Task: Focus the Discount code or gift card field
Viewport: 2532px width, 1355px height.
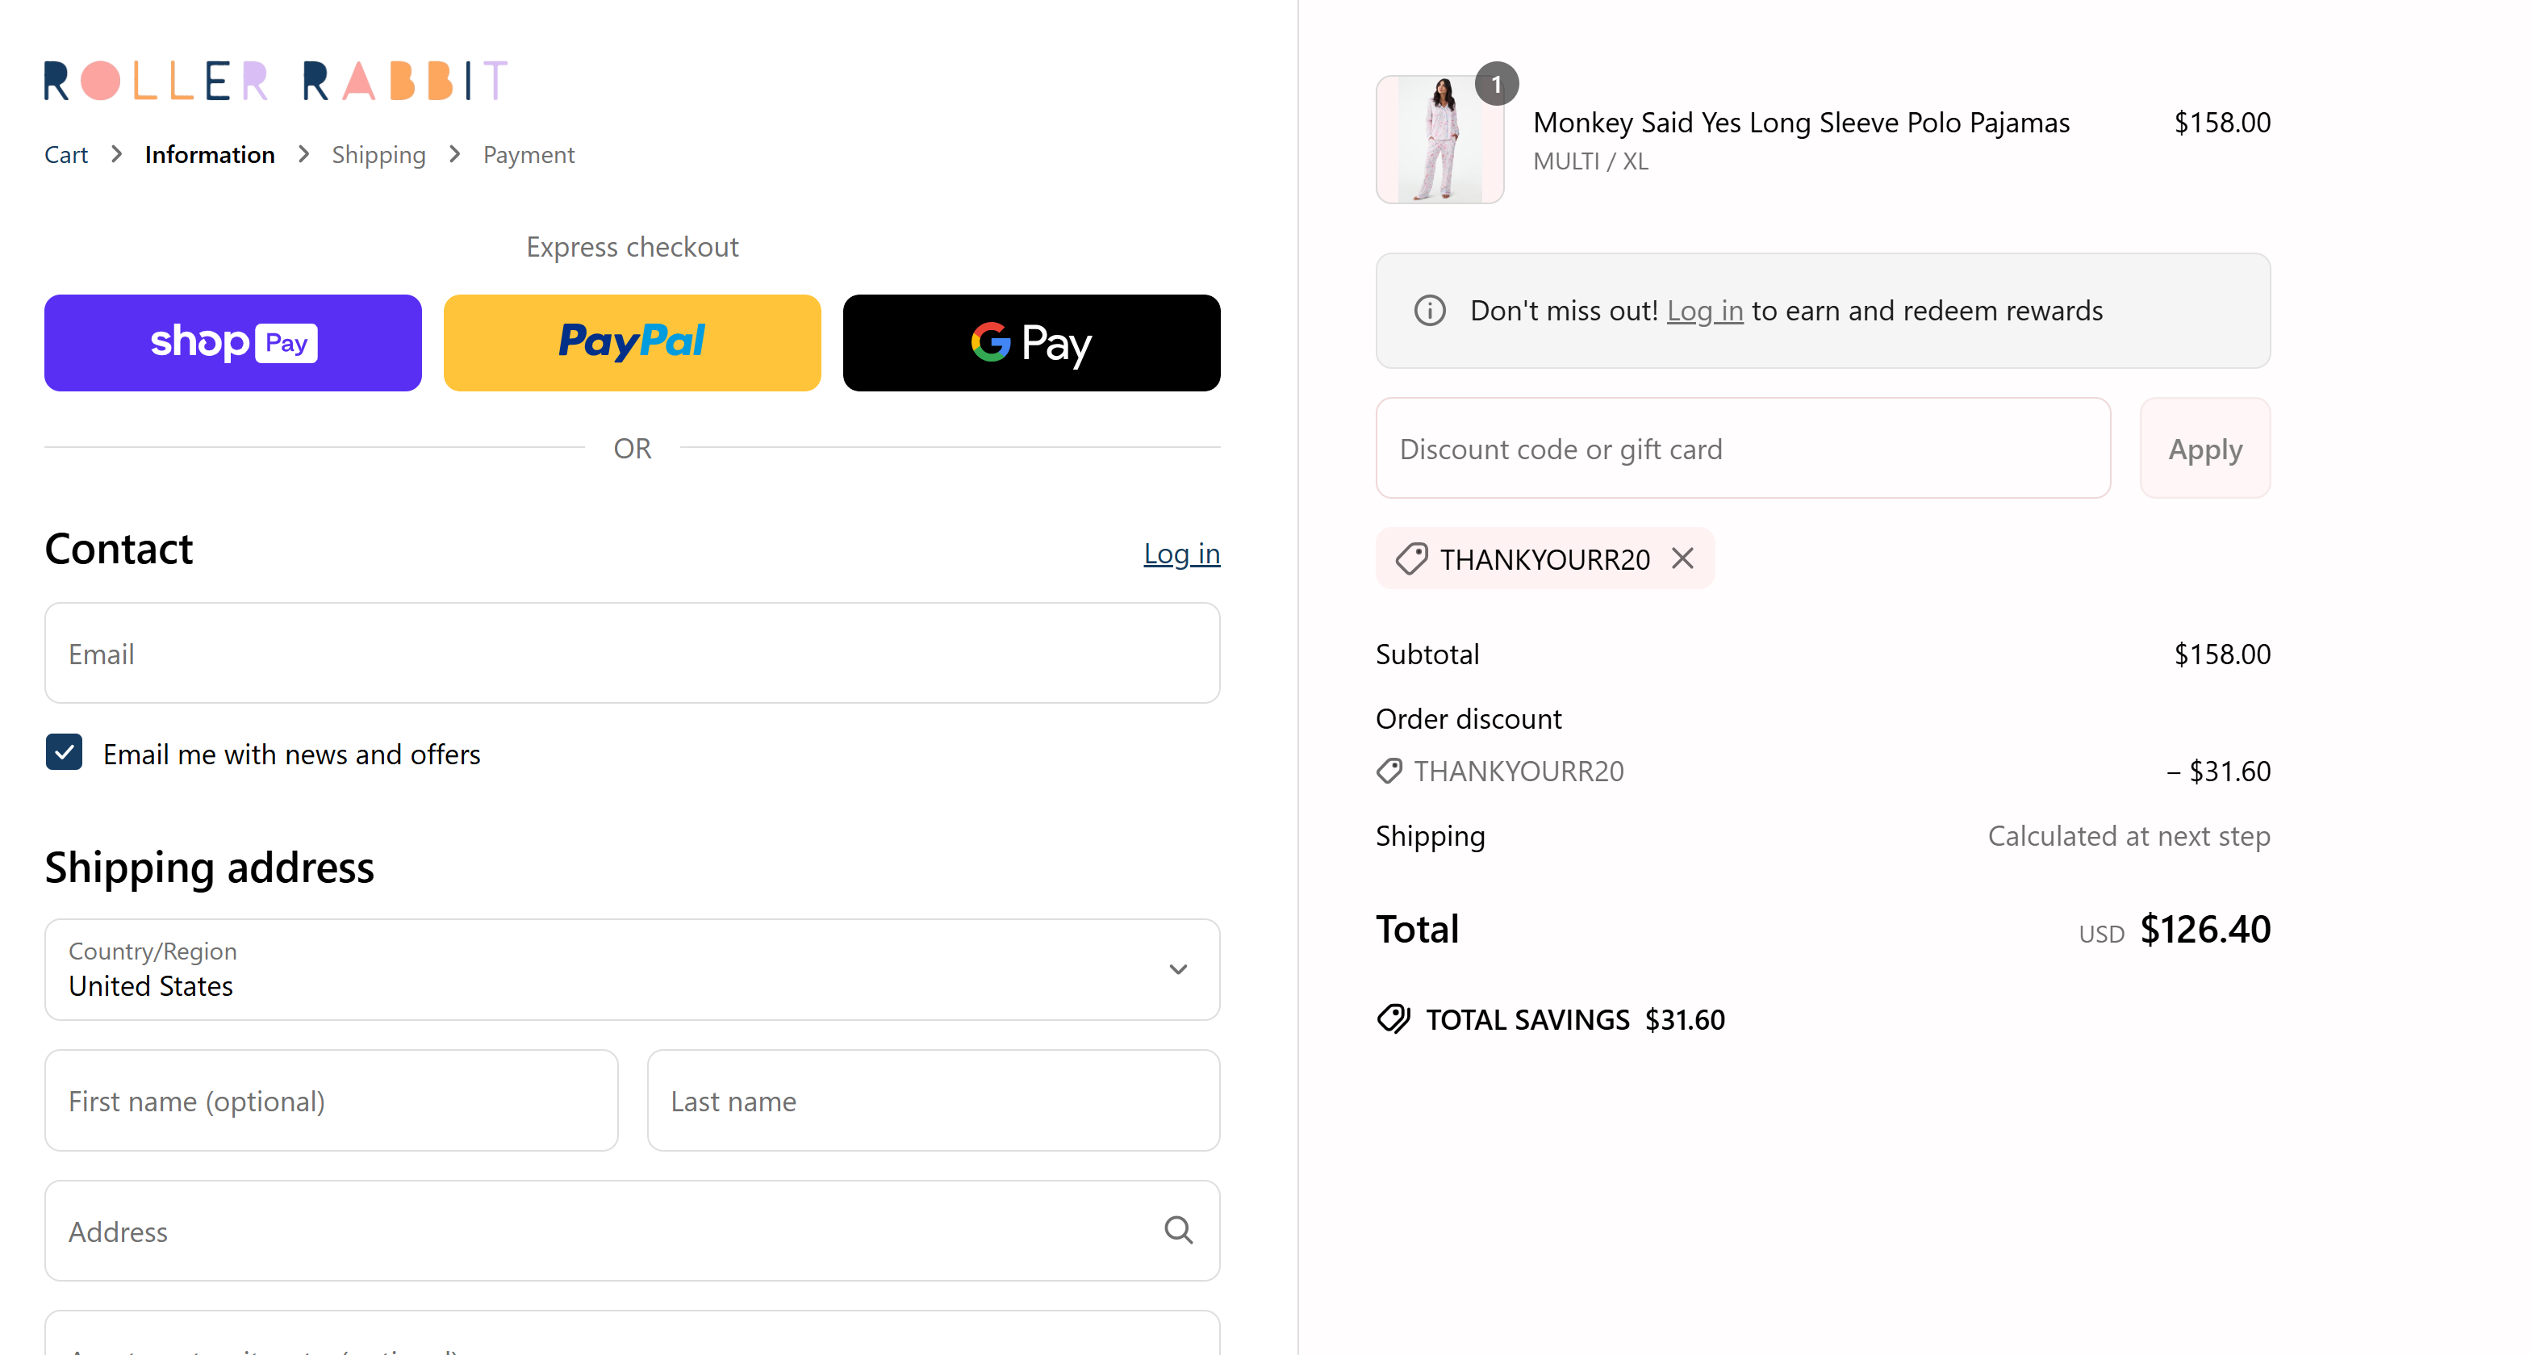Action: pyautogui.click(x=1743, y=449)
